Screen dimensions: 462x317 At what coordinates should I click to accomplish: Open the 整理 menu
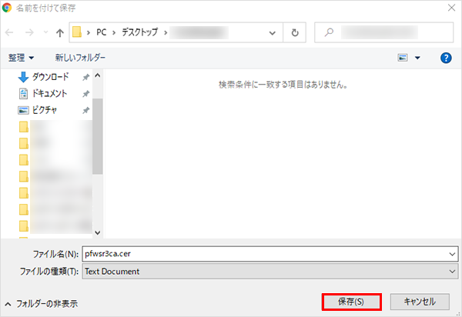tap(21, 58)
